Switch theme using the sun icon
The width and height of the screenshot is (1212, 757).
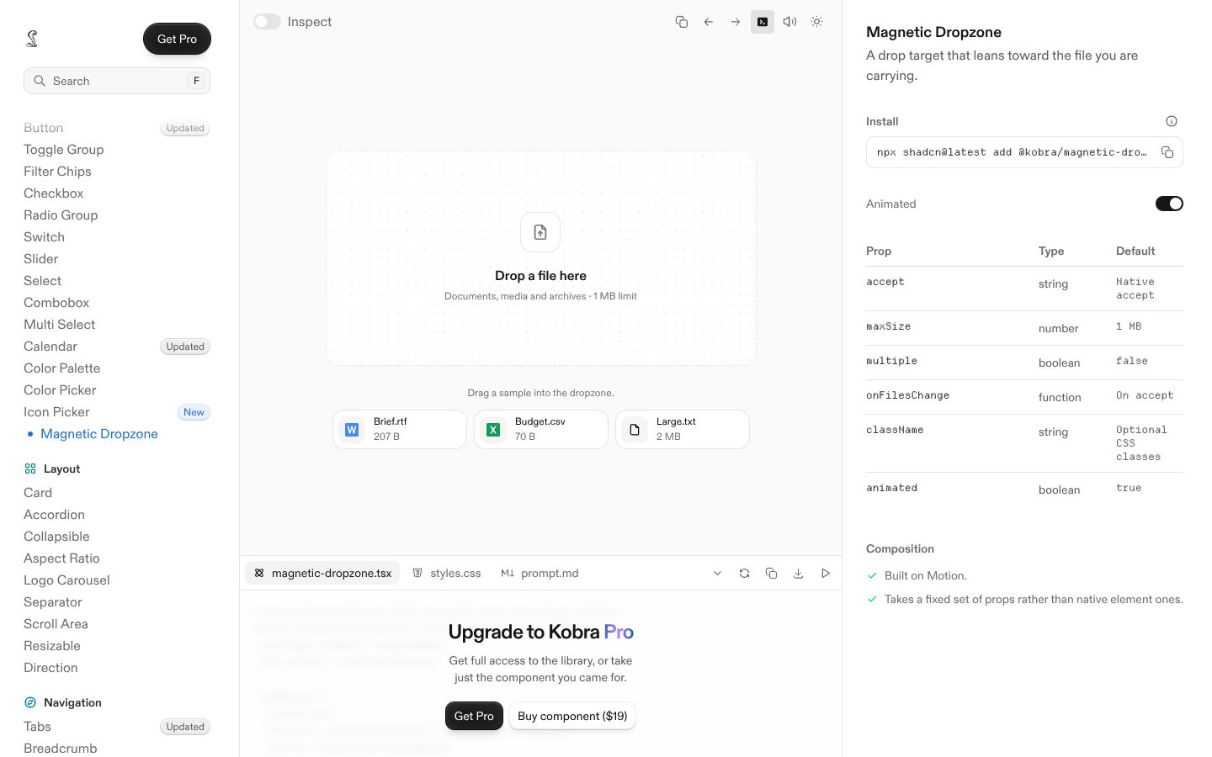click(816, 22)
